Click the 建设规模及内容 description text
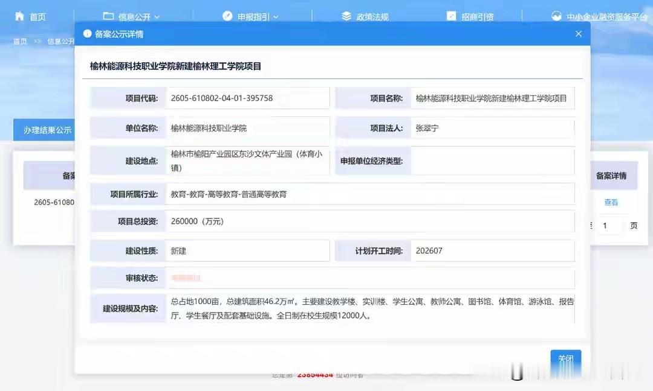Screen dimensions: 653x391 (372, 308)
